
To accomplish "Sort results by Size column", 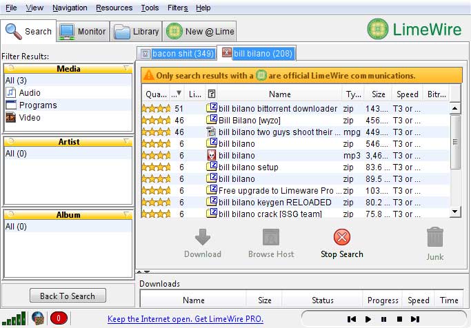I will click(x=378, y=94).
